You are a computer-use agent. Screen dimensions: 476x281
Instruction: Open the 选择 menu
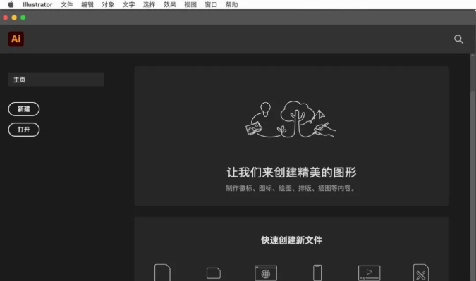coord(149,4)
